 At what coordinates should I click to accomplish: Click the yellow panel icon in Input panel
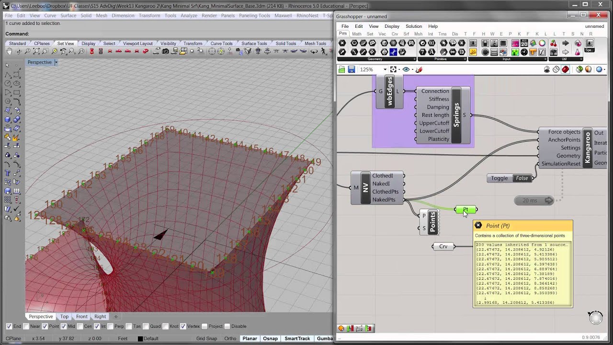point(473,52)
